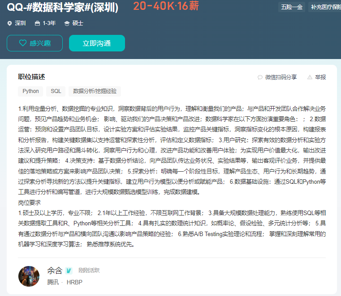Click the 1-3年 experience text

pyautogui.click(x=49, y=23)
